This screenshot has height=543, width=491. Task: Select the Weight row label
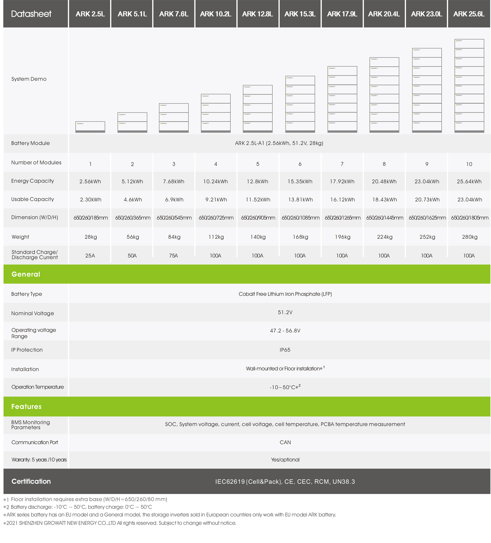20,237
